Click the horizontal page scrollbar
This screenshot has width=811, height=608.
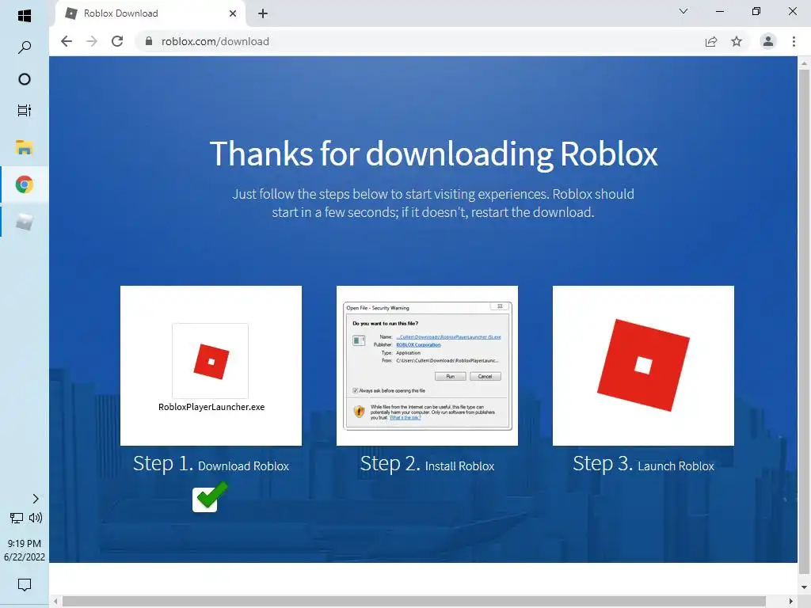click(413, 602)
